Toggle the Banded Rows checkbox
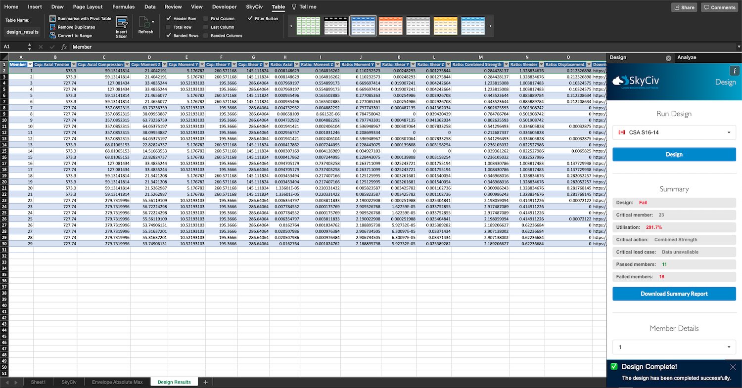 [x=169, y=36]
